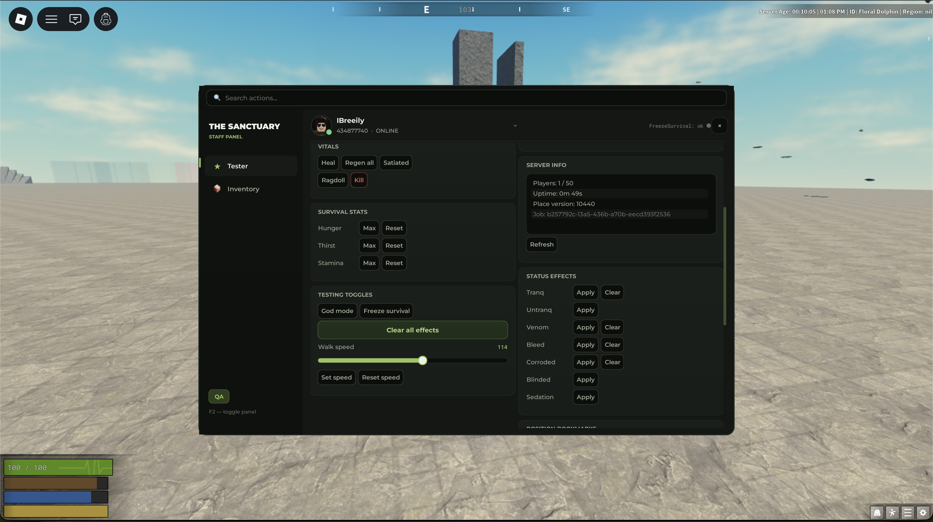Expand the player selector chevron

[x=515, y=126]
